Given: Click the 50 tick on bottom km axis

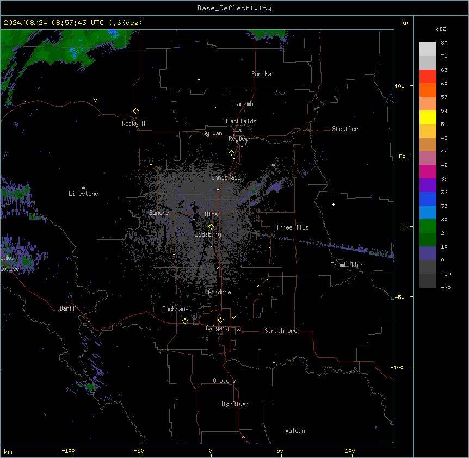Looking at the screenshot, I should (280, 450).
